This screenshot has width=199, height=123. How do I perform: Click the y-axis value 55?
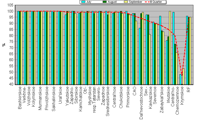(x=11, y=66)
